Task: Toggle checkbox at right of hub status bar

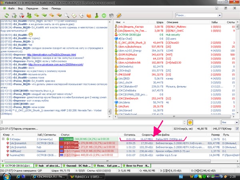Action: (x=237, y=129)
